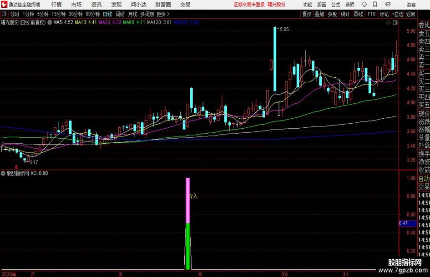Click the 标记 mark button
The width and height of the screenshot is (430, 277).
[384, 14]
